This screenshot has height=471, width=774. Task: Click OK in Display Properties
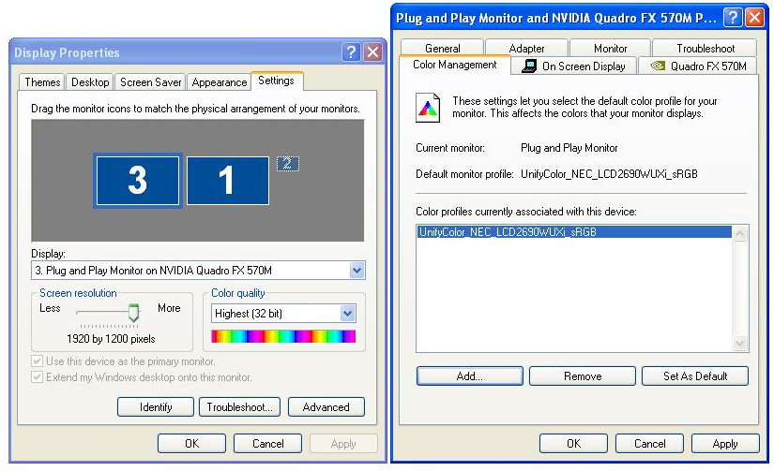click(x=191, y=444)
